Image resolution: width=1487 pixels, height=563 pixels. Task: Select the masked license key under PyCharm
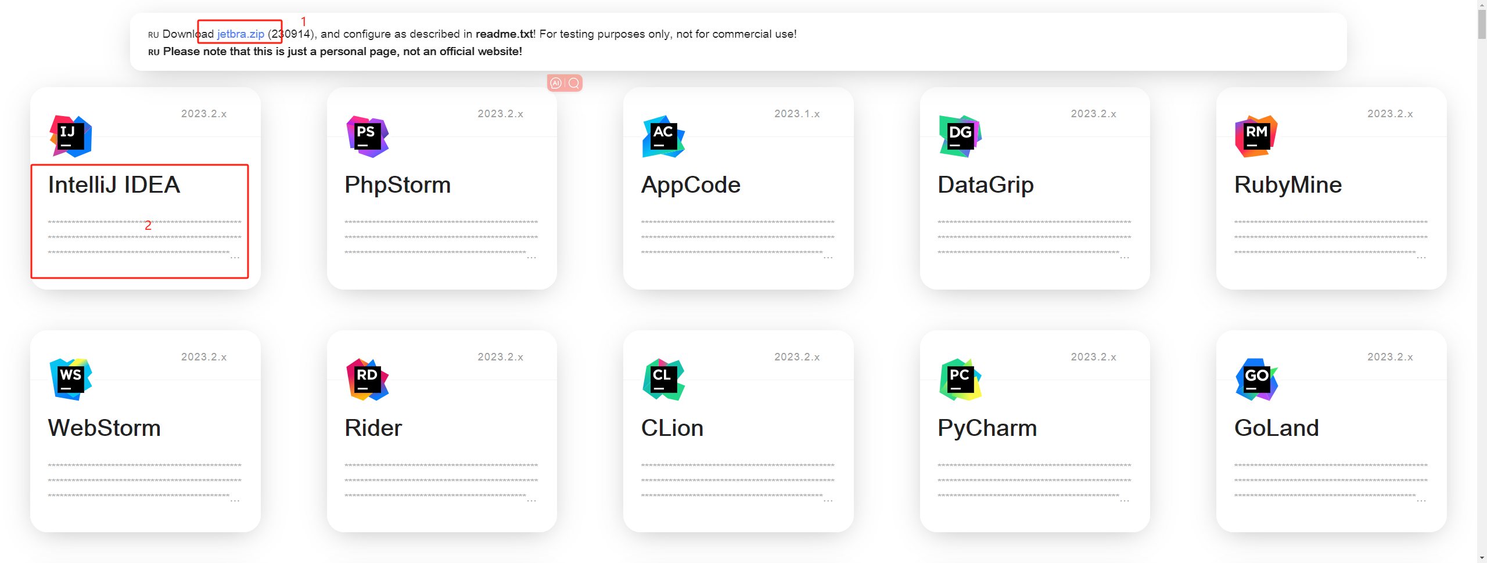point(1034,481)
